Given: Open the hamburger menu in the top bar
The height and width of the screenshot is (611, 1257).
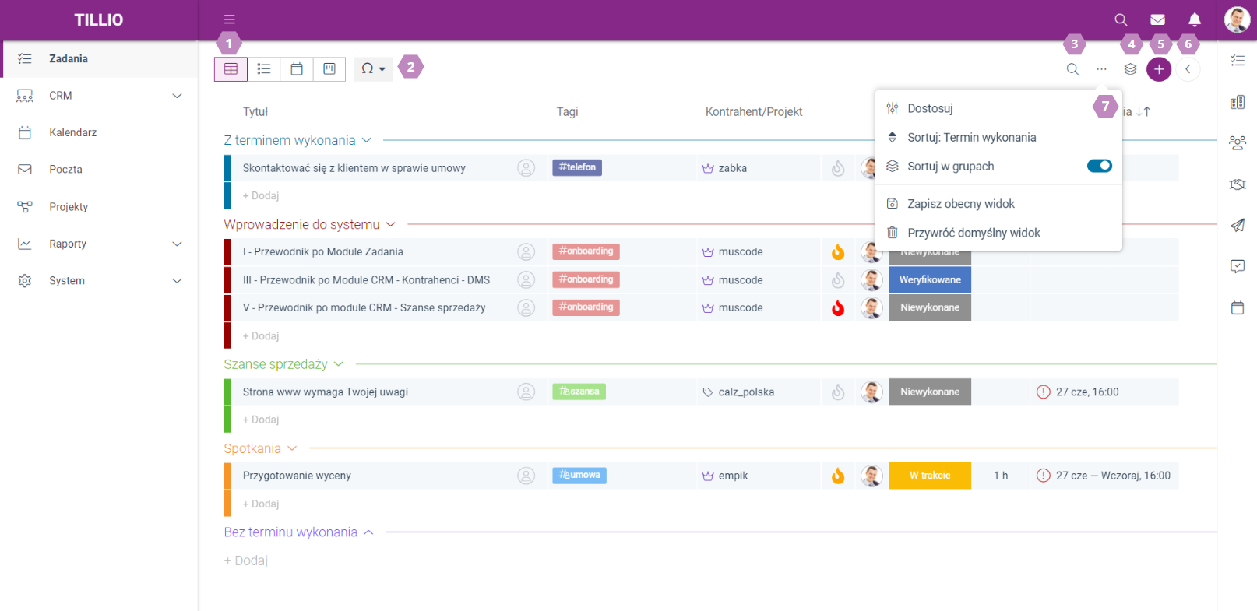Looking at the screenshot, I should tap(229, 19).
